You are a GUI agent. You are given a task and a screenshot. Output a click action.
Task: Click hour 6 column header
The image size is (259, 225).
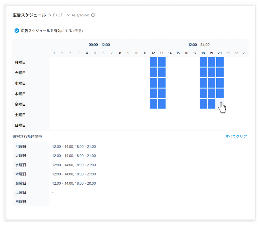pos(103,53)
